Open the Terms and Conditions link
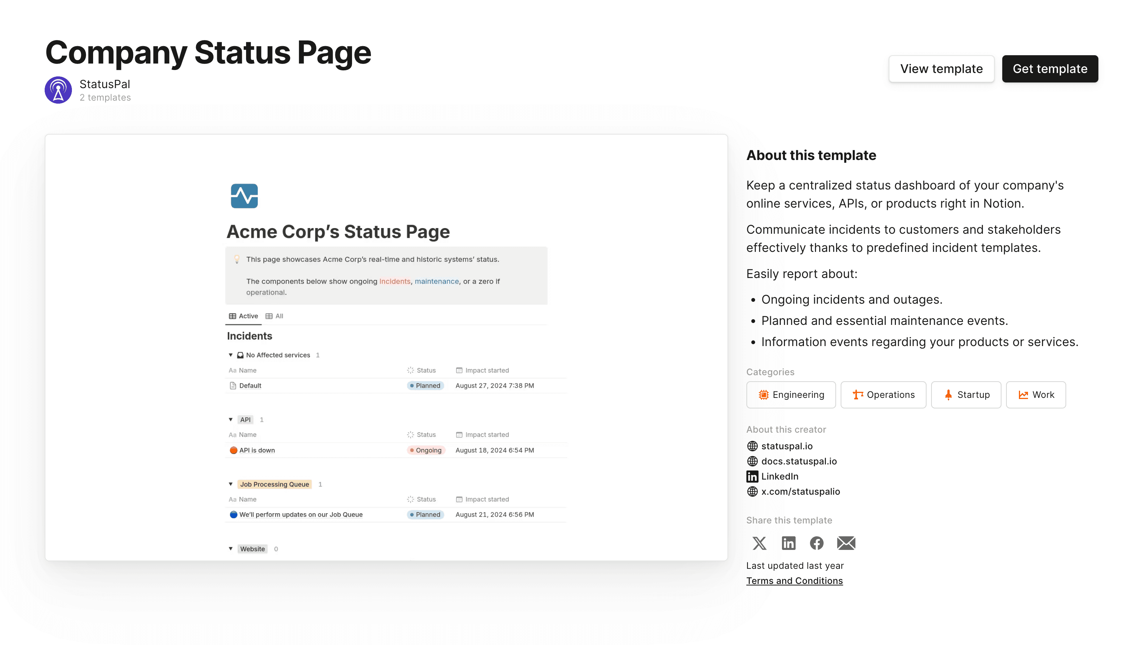Image resolution: width=1137 pixels, height=649 pixels. (x=794, y=581)
